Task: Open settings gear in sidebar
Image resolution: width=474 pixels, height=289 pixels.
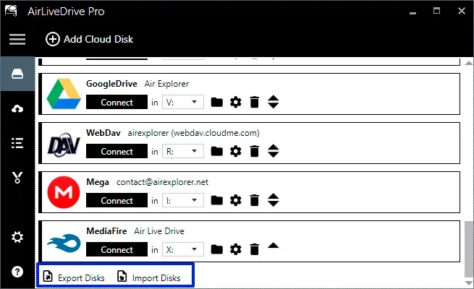Action: pos(17,237)
